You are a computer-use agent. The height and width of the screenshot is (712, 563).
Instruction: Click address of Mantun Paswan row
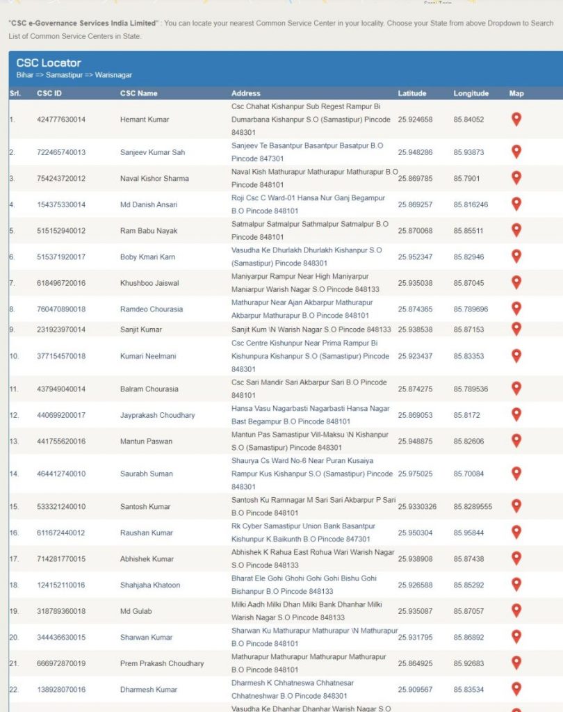[310, 441]
